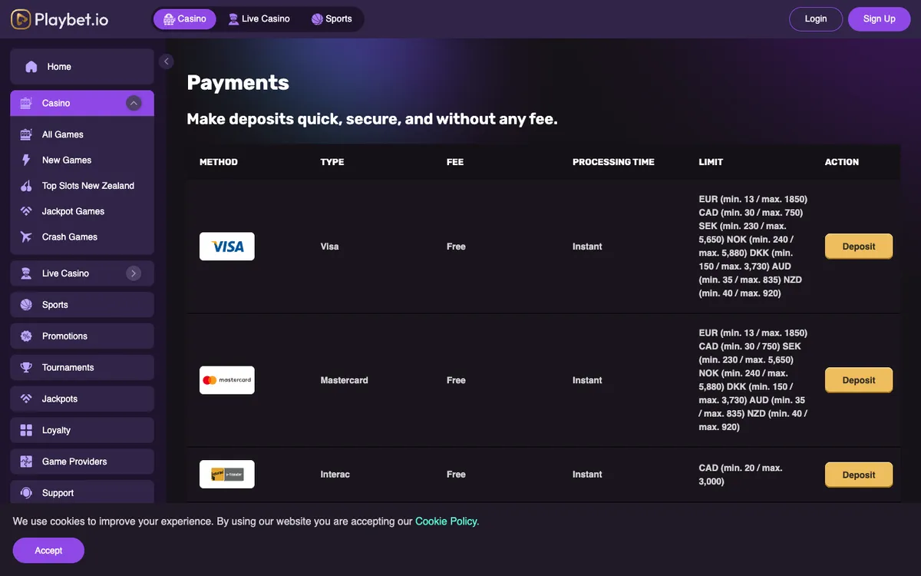Click the New Games lightning icon
921x576 pixels.
coord(26,160)
